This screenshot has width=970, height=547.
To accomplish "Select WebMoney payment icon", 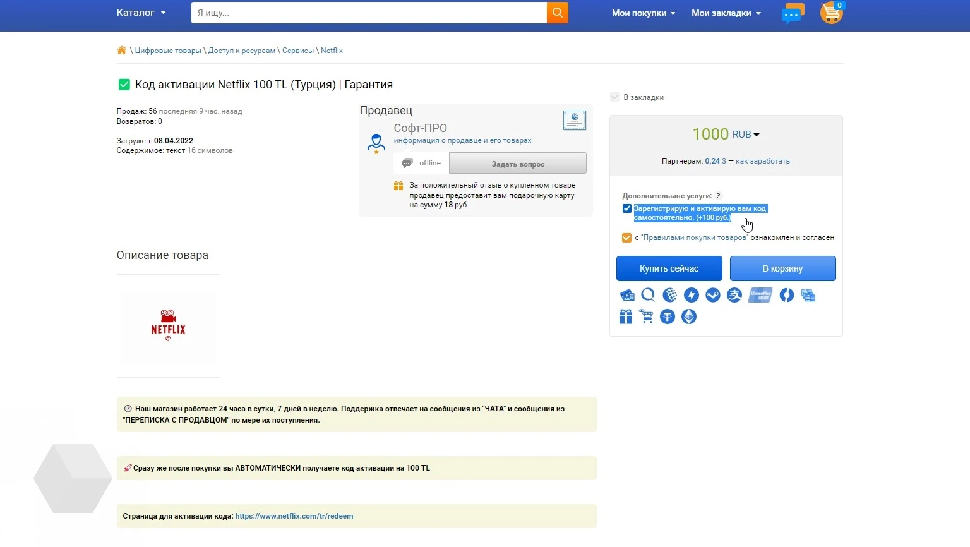I will pos(670,295).
